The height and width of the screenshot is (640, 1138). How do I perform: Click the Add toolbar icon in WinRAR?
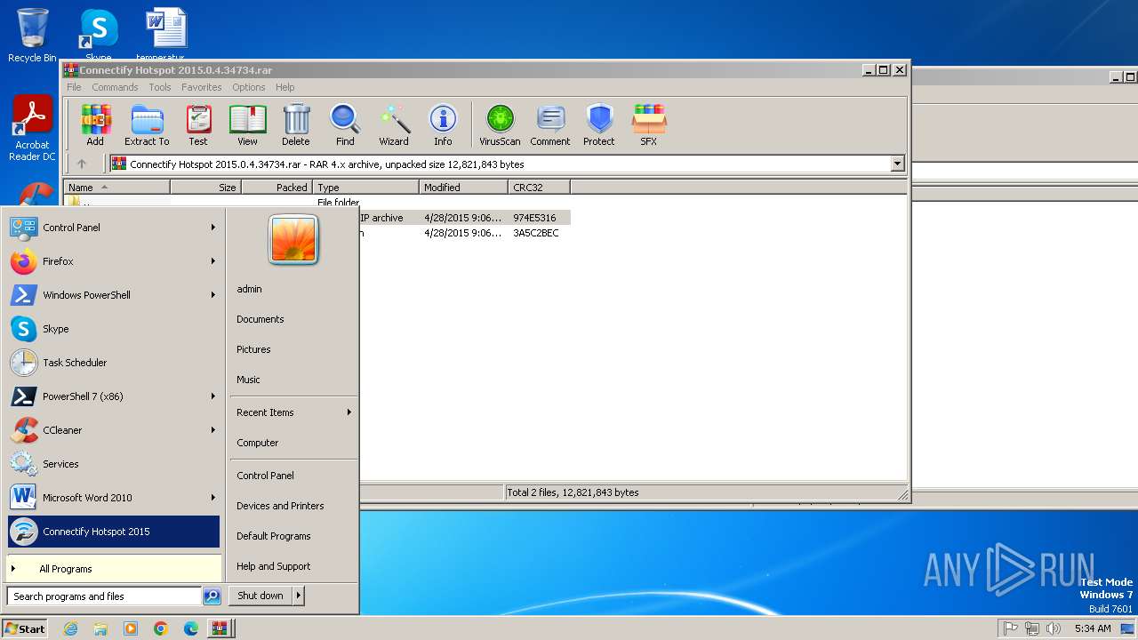click(95, 125)
